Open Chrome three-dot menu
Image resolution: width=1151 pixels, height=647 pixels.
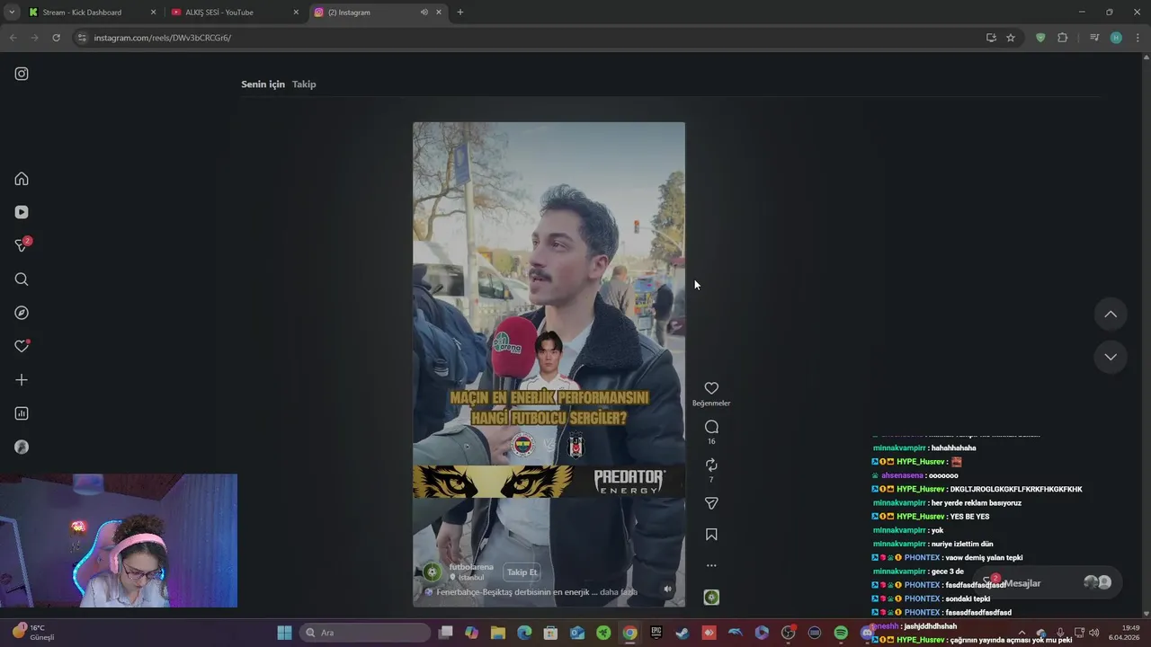1138,38
